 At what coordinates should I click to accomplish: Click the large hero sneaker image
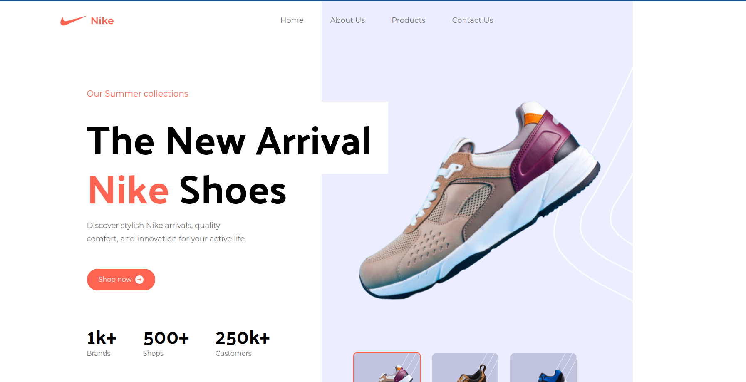pos(480,200)
